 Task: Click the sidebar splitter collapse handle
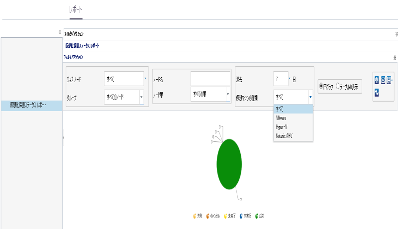[63, 137]
